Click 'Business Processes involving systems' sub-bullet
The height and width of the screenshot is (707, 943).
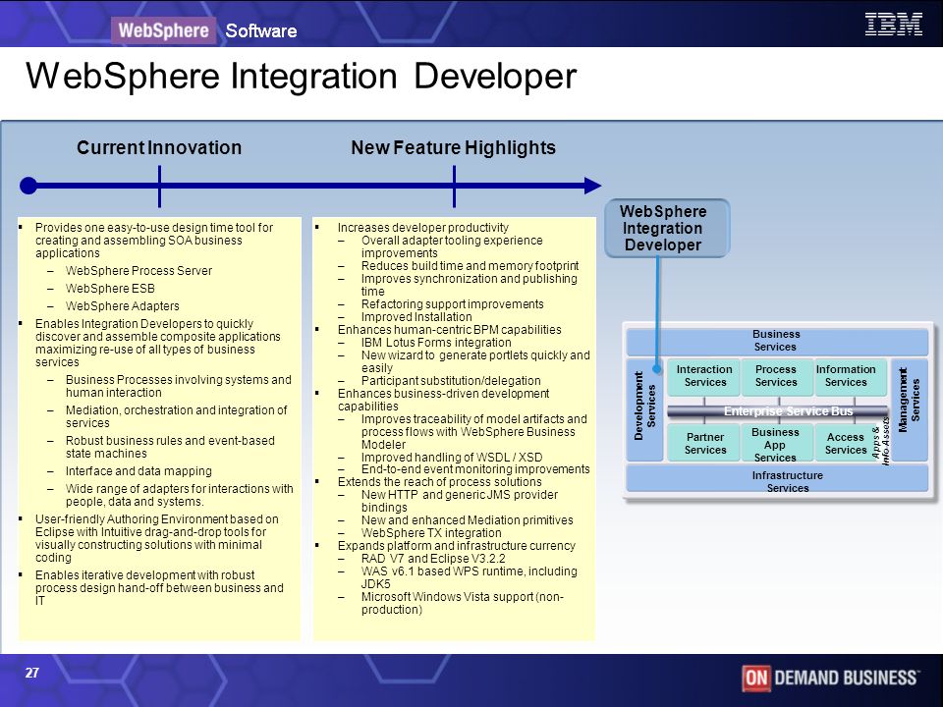coord(179,386)
